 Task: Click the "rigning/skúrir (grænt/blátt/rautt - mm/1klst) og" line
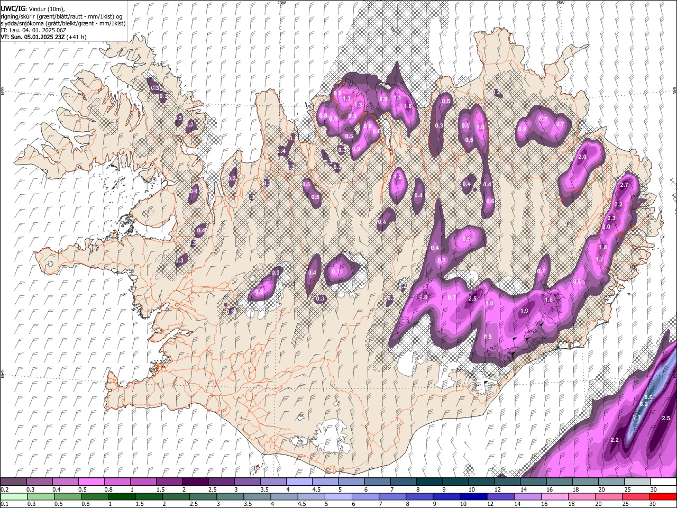pyautogui.click(x=61, y=16)
